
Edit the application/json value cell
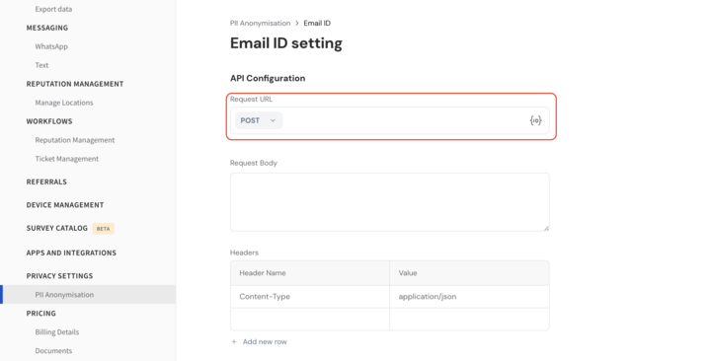pos(469,297)
